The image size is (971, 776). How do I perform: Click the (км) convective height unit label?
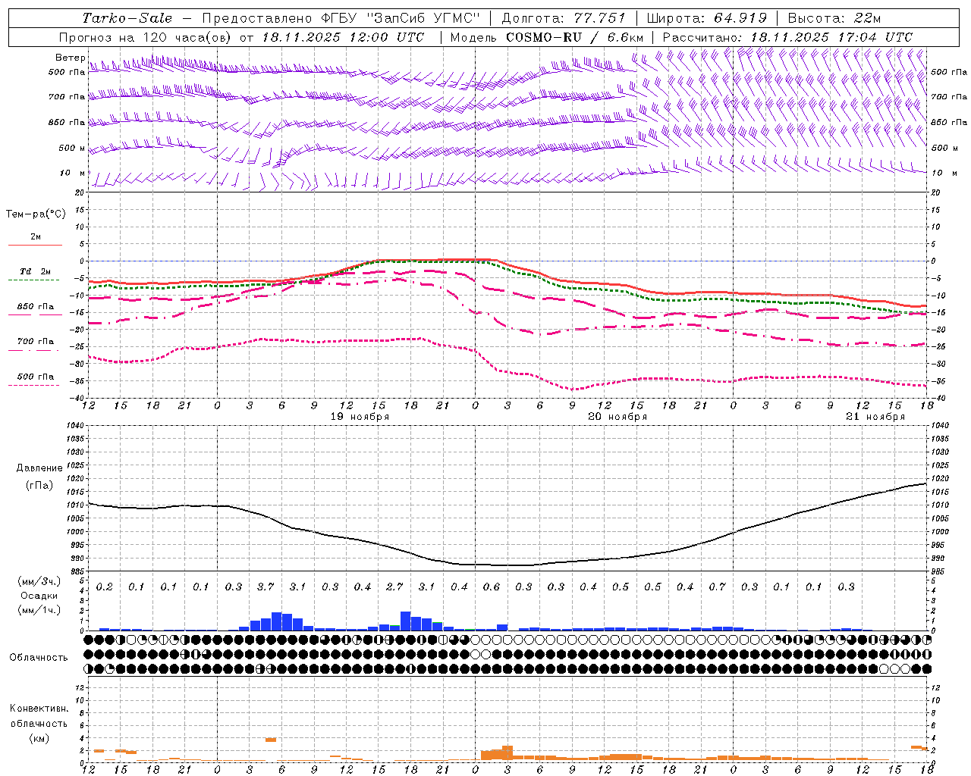click(39, 738)
